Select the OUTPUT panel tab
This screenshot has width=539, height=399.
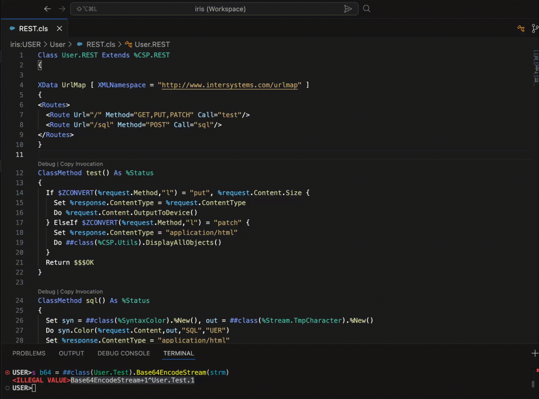[71, 353]
